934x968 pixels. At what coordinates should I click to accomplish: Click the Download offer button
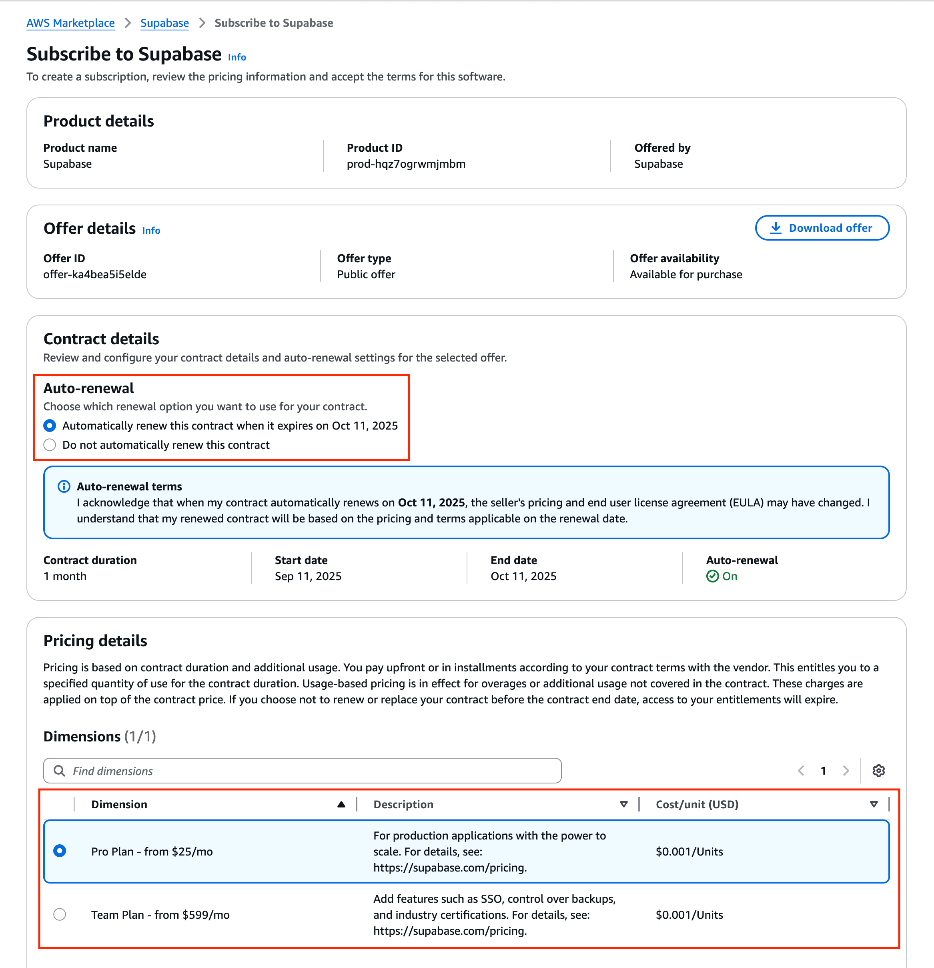point(822,228)
